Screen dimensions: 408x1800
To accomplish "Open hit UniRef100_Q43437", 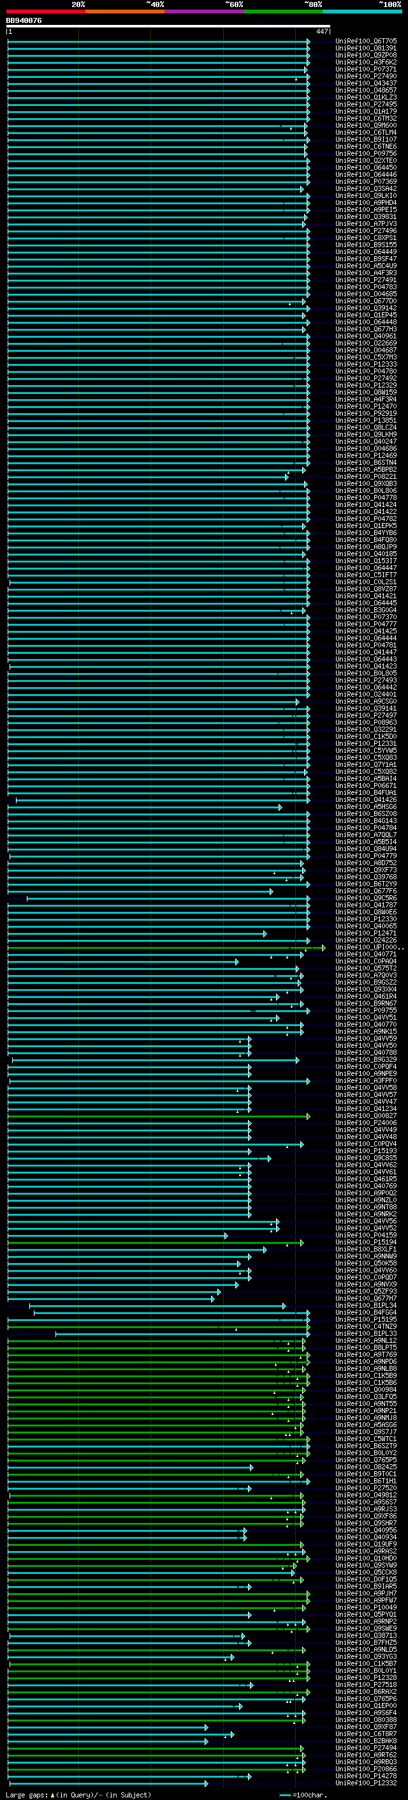I will coord(366,83).
